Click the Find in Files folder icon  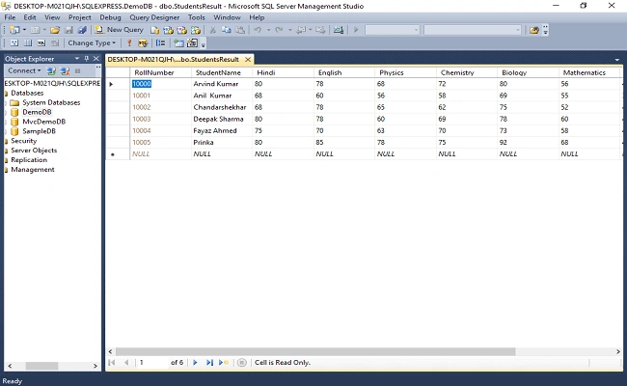tap(533, 30)
